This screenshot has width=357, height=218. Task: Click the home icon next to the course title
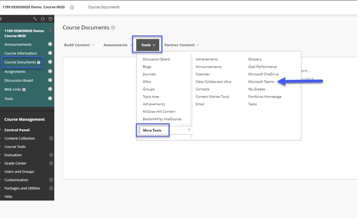[50, 31]
